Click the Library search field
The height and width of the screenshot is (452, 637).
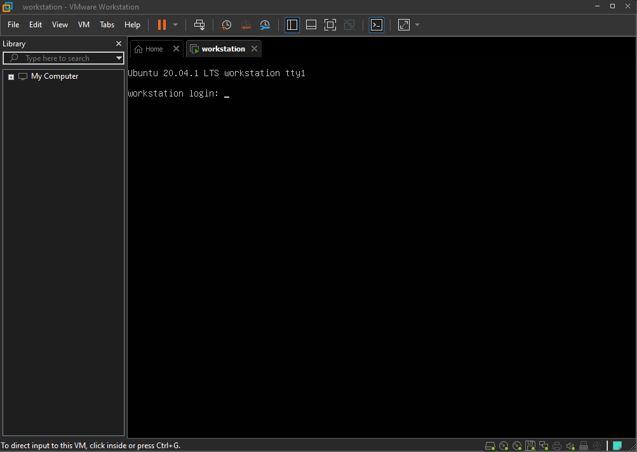(x=64, y=58)
